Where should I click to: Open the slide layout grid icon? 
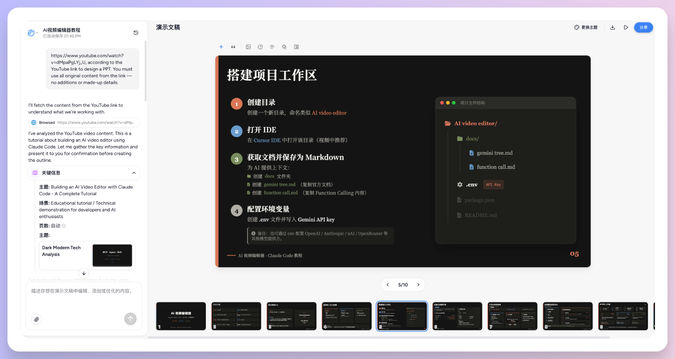click(x=296, y=47)
